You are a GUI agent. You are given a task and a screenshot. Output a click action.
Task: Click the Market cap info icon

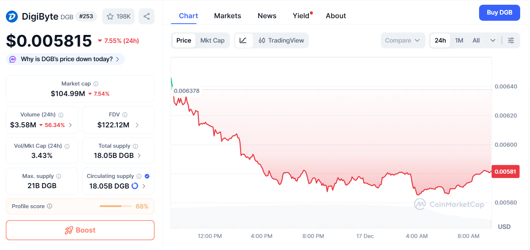pos(95,83)
